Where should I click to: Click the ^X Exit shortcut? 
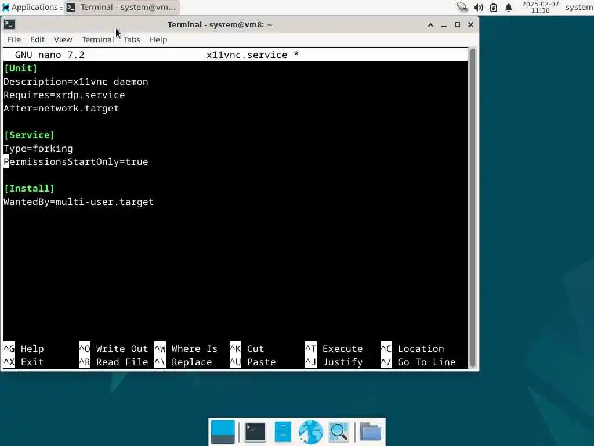click(24, 362)
